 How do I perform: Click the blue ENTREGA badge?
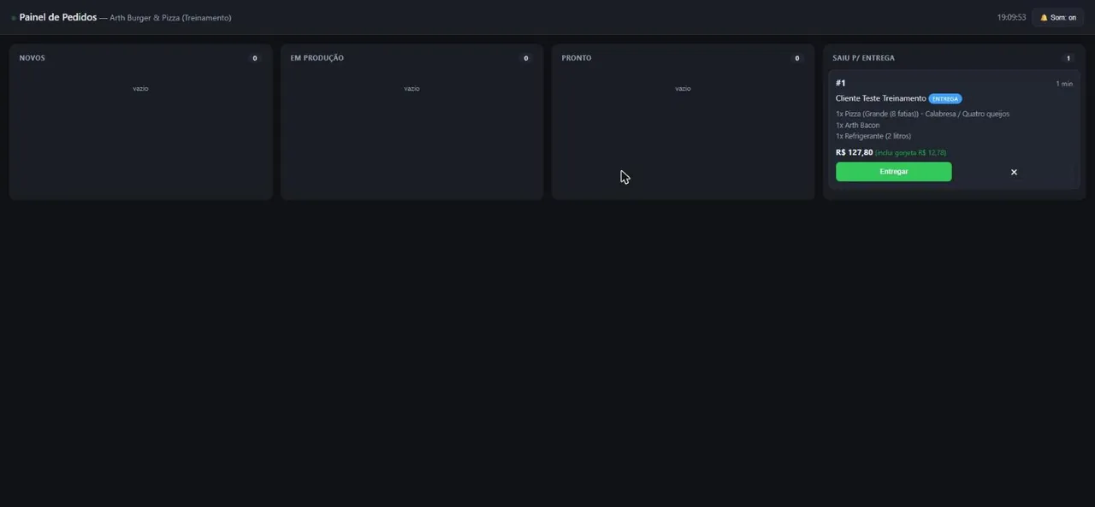[945, 99]
